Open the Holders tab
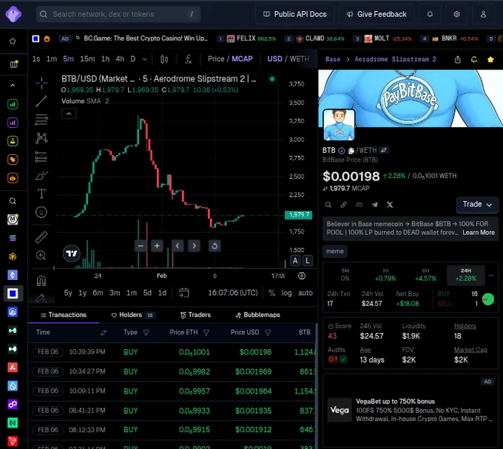 coord(133,315)
